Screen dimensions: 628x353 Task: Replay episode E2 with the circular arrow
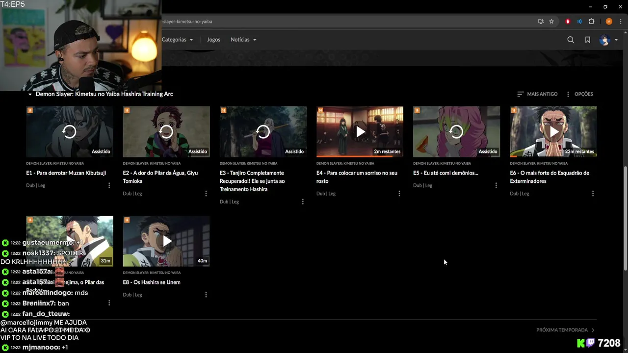coord(166,131)
